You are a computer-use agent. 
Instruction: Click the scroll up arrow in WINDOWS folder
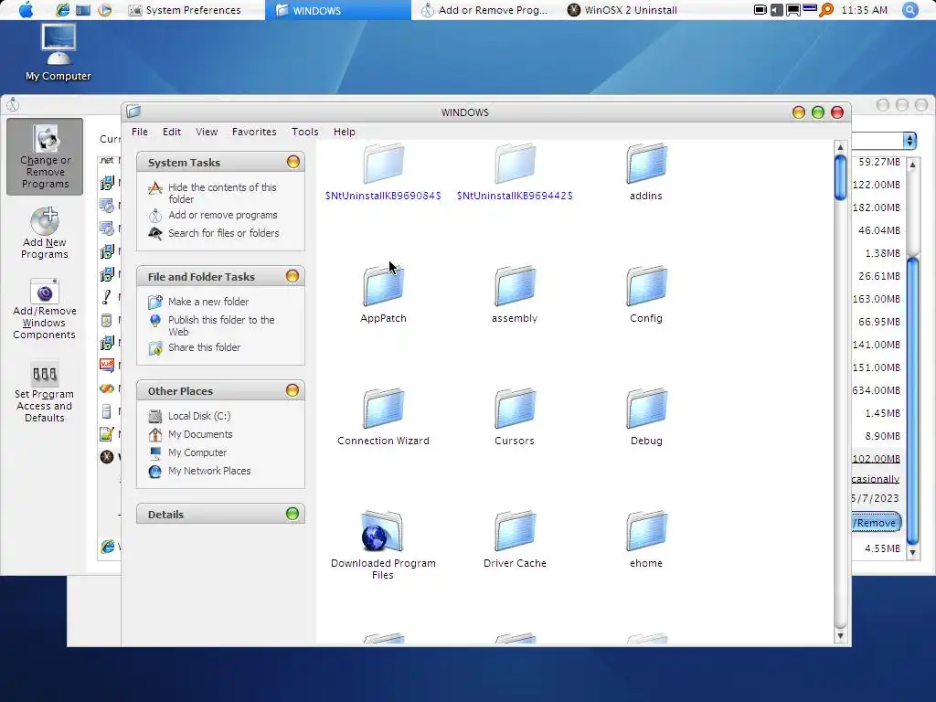[x=840, y=147]
